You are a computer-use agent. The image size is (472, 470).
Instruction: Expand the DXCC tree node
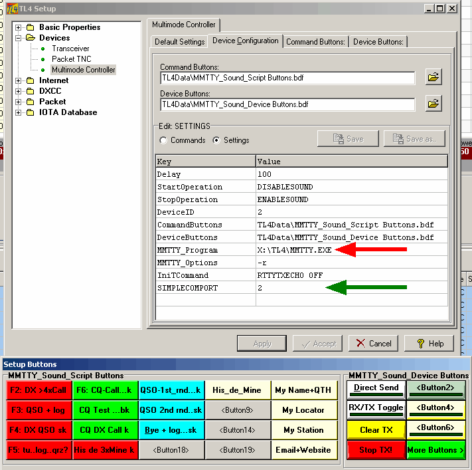pos(18,91)
